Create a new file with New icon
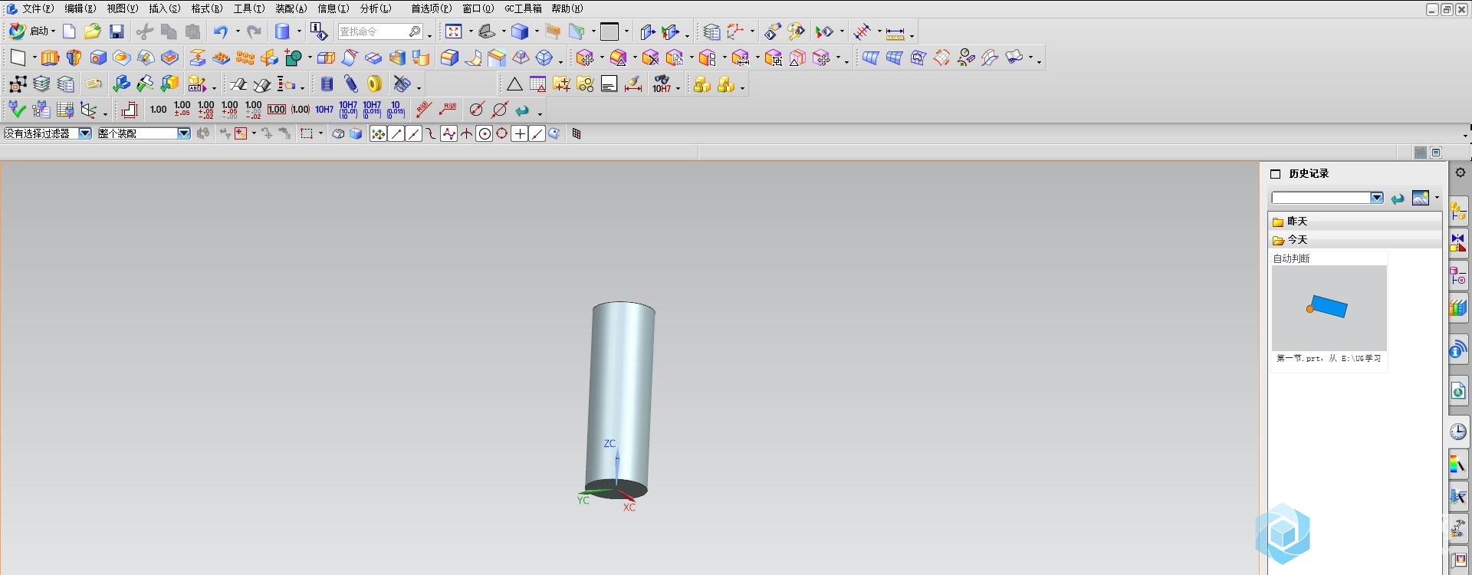This screenshot has width=1472, height=575. (x=69, y=31)
